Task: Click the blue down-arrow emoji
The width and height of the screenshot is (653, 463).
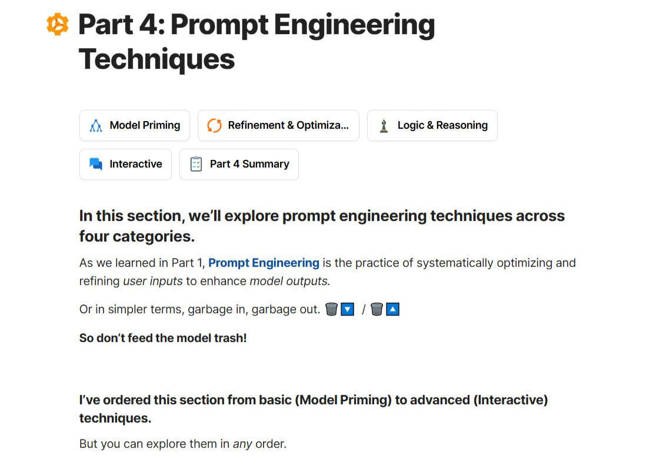Action: click(348, 309)
